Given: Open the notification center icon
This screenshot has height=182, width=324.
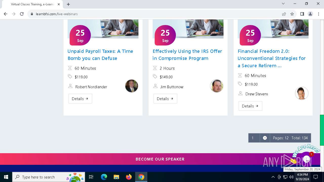Looking at the screenshot, I should [x=316, y=177].
